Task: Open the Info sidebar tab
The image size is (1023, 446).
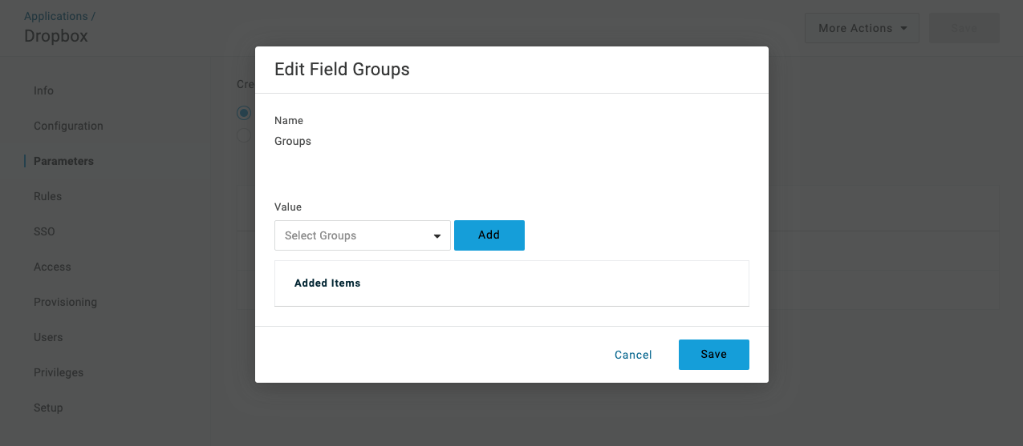Action: coord(43,90)
